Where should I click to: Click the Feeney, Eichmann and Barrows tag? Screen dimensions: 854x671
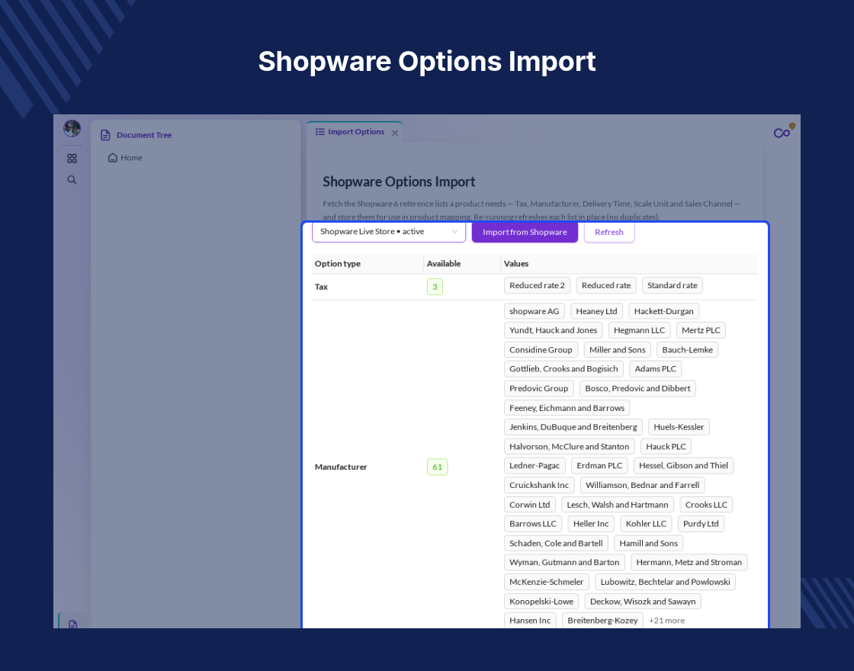[x=567, y=408]
